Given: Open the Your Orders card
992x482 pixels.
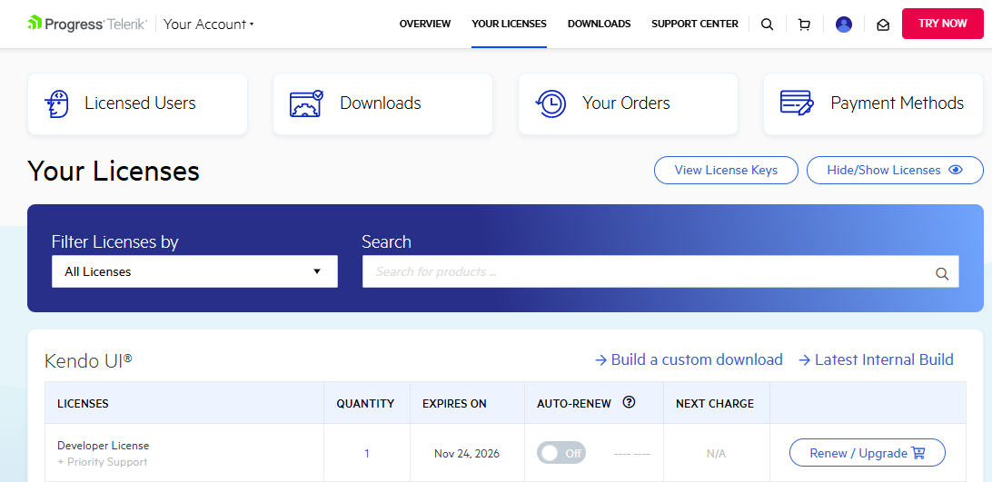Looking at the screenshot, I should [629, 103].
